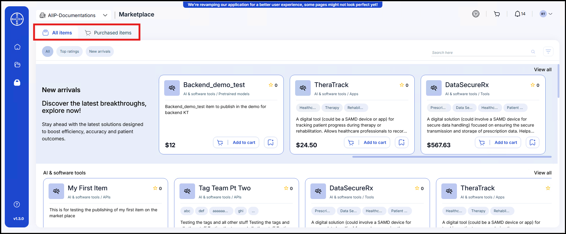The height and width of the screenshot is (234, 566).
Task: Click the Therapy tag on New arrivals TheraTrack
Action: [x=332, y=108]
